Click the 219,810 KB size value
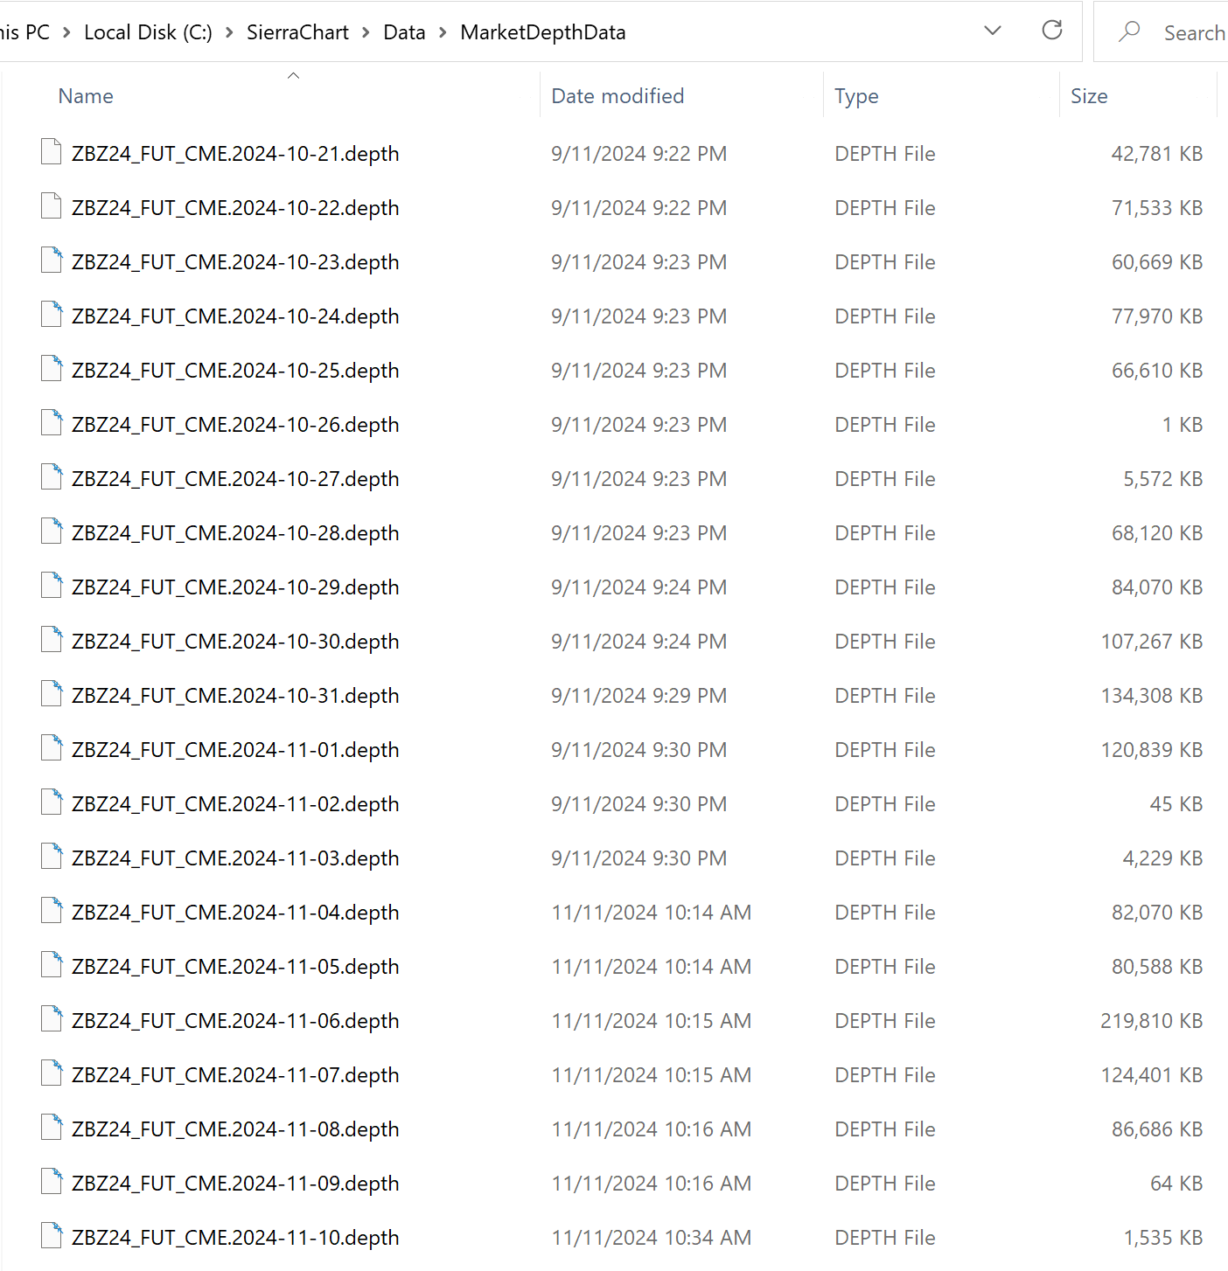 pos(1152,1021)
